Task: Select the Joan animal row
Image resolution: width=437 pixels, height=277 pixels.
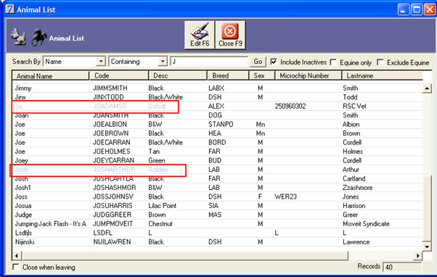Action: 217,115
